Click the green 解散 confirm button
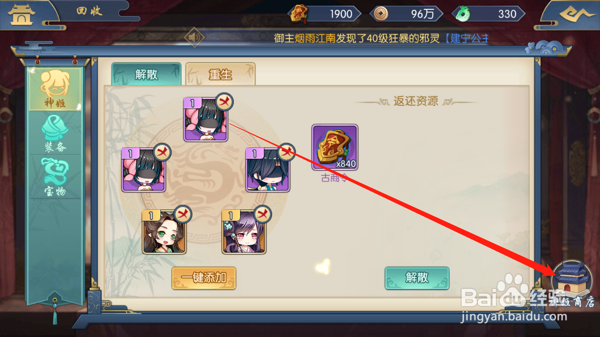The width and height of the screenshot is (600, 337). coord(417,278)
